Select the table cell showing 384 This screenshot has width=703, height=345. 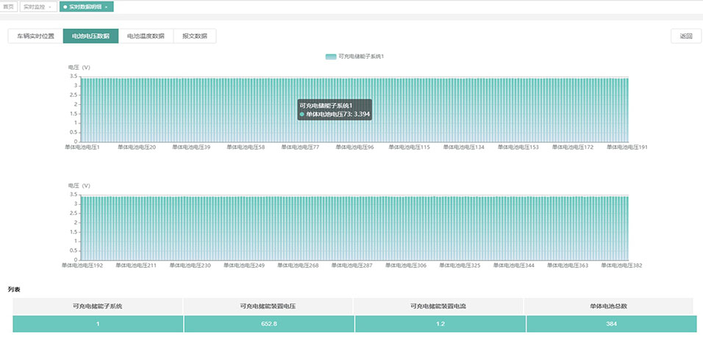(x=609, y=324)
